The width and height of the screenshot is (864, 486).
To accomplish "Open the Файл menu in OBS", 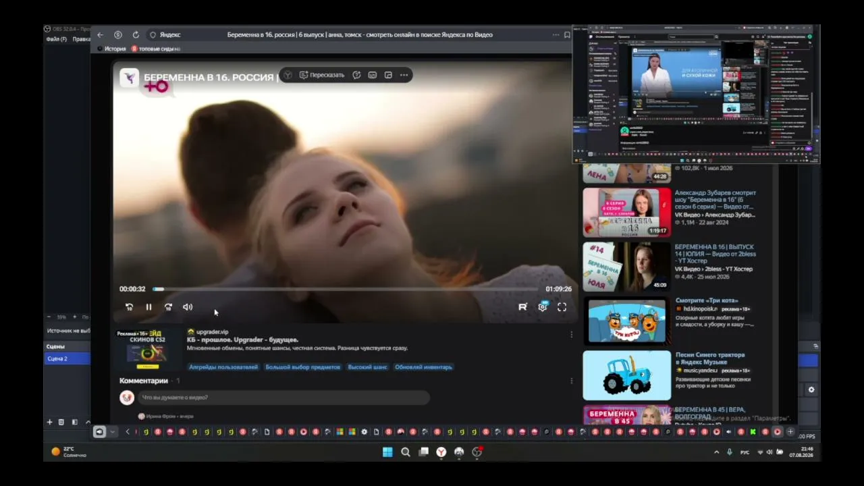I will [56, 39].
